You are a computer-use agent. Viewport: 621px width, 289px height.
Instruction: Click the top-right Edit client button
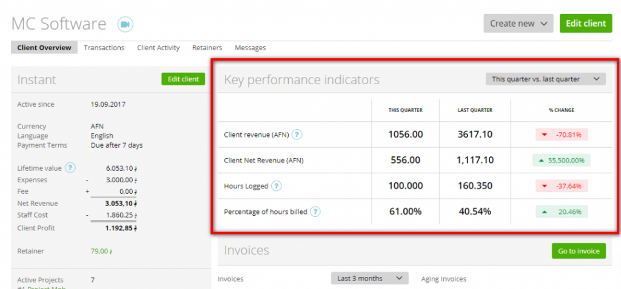586,24
